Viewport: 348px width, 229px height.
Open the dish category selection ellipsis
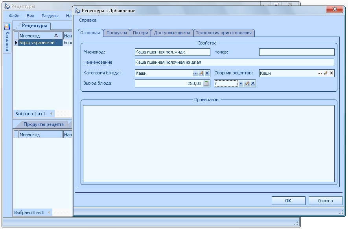[195, 73]
